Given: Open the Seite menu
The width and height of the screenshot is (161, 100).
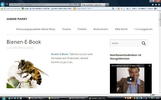Looking at the screenshot, I should click(x=134, y=8).
